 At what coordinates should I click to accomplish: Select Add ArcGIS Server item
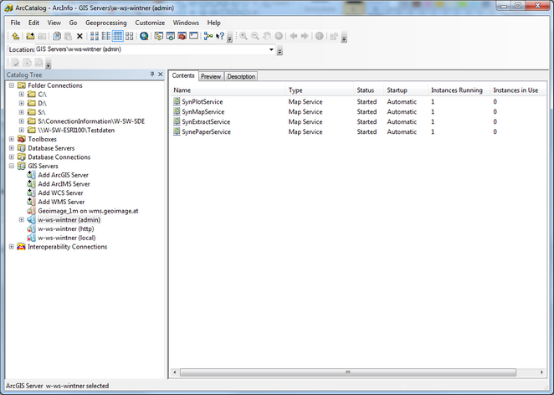[63, 175]
